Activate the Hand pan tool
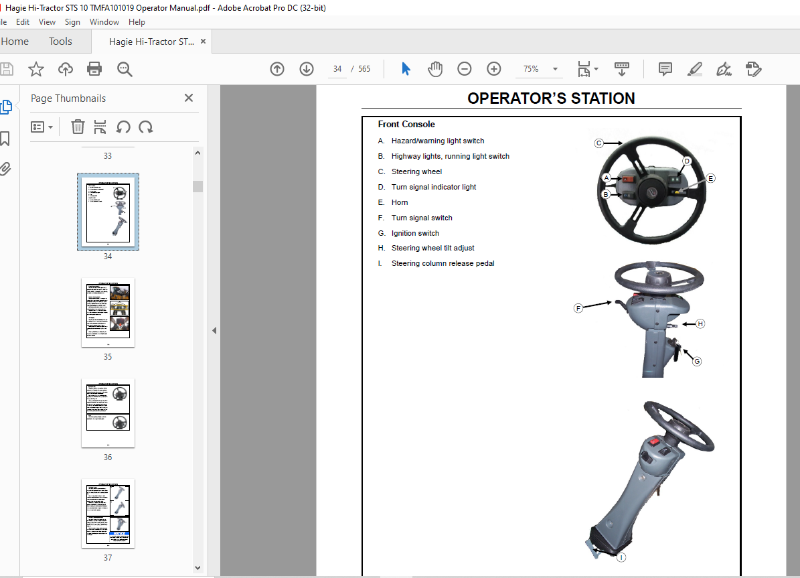The height and width of the screenshot is (578, 800). click(x=435, y=69)
